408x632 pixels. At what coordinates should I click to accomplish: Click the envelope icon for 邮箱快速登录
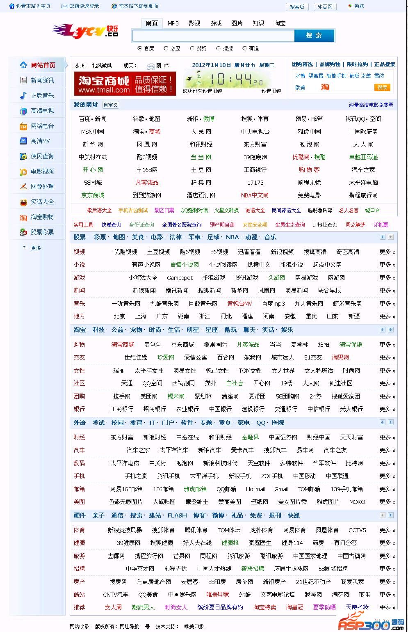tap(65, 6)
